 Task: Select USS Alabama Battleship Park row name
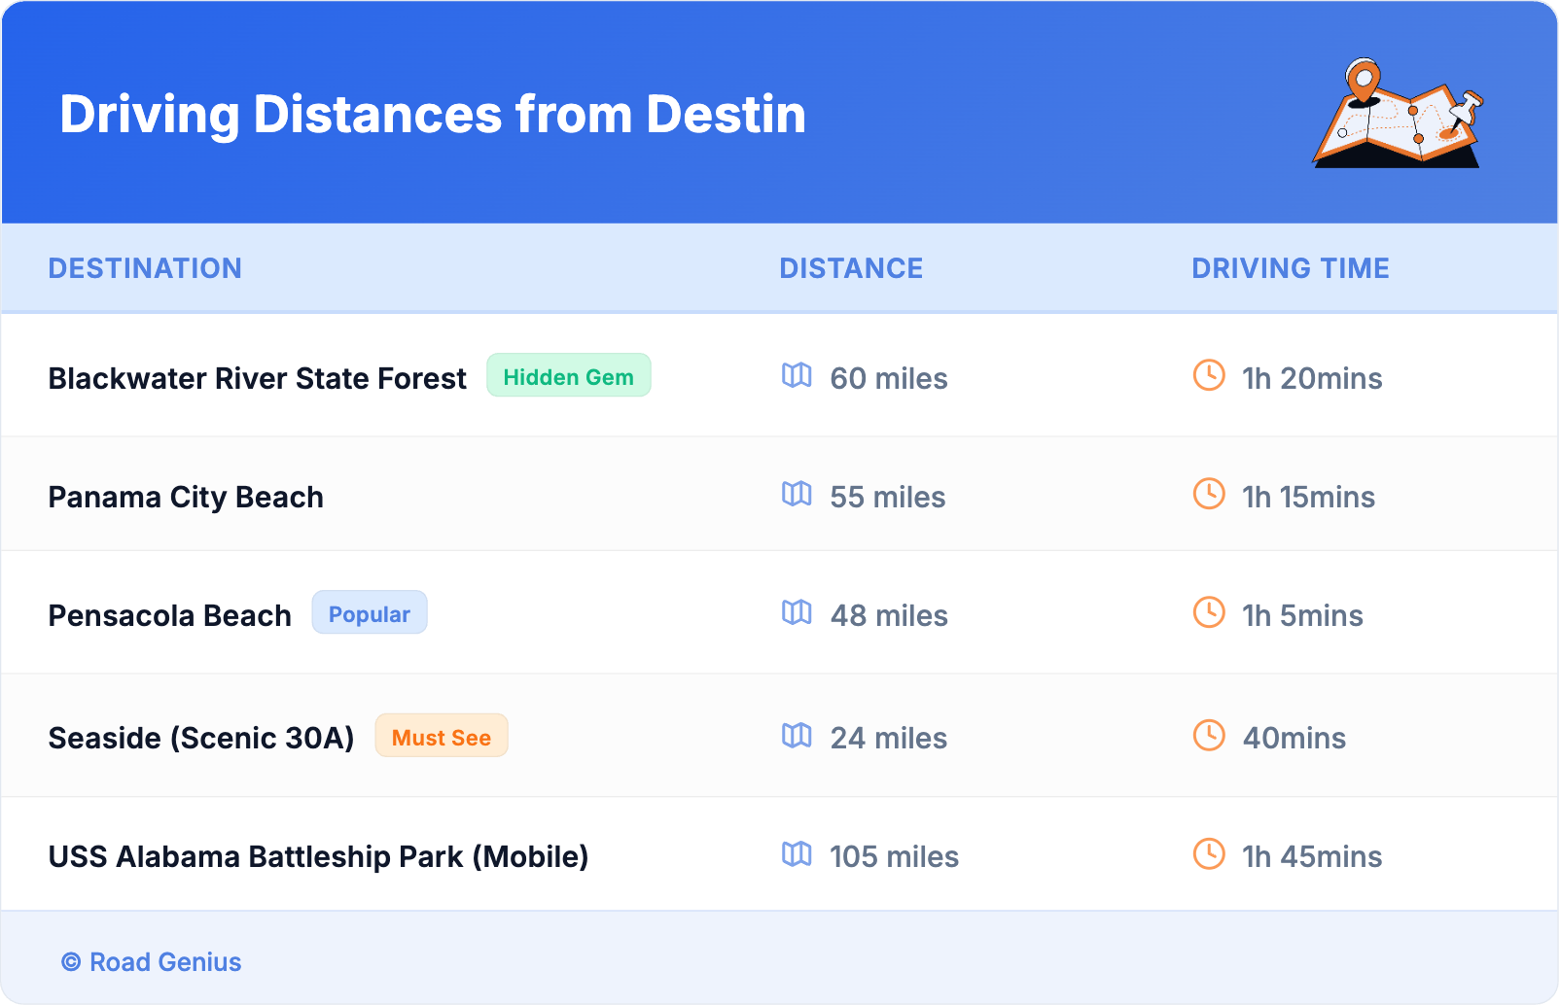pyautogui.click(x=318, y=856)
